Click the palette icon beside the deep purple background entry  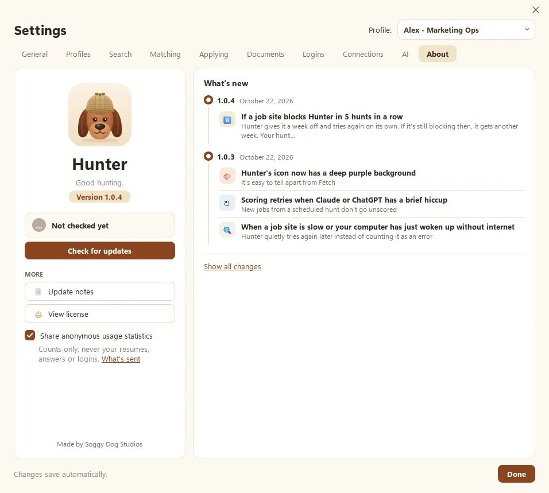(x=227, y=176)
